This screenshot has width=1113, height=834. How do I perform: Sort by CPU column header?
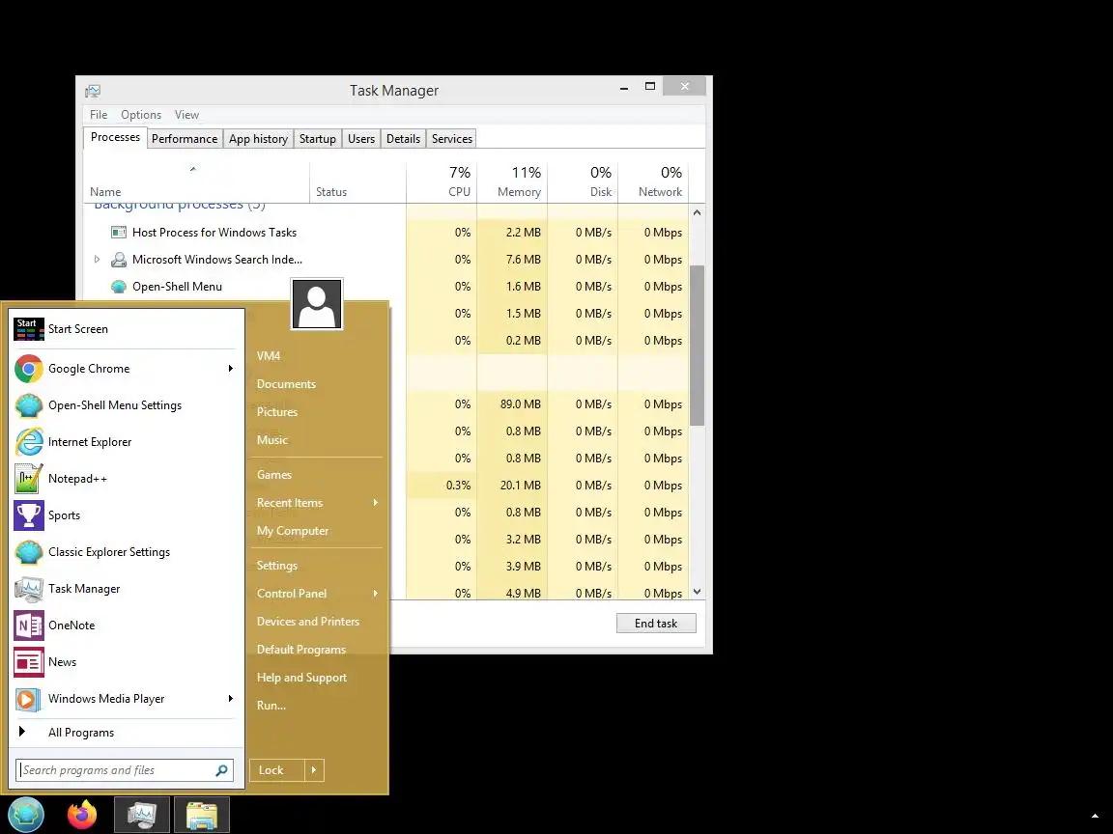pyautogui.click(x=442, y=182)
